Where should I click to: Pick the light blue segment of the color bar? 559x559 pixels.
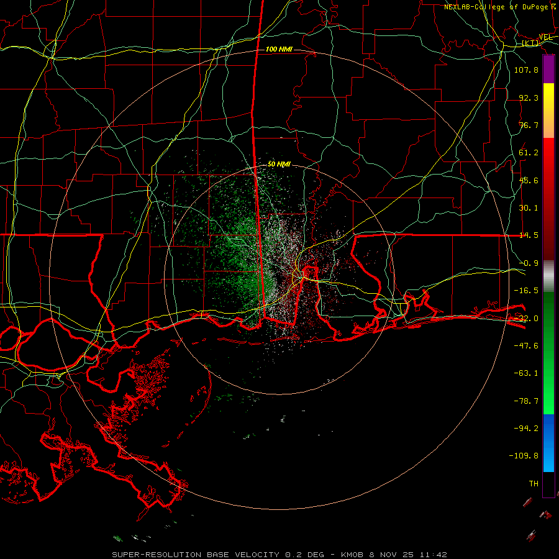pyautogui.click(x=548, y=458)
